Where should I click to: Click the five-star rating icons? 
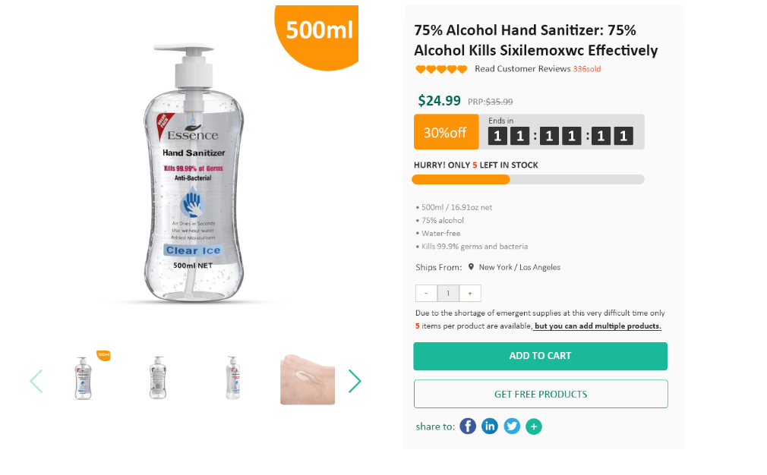(441, 69)
